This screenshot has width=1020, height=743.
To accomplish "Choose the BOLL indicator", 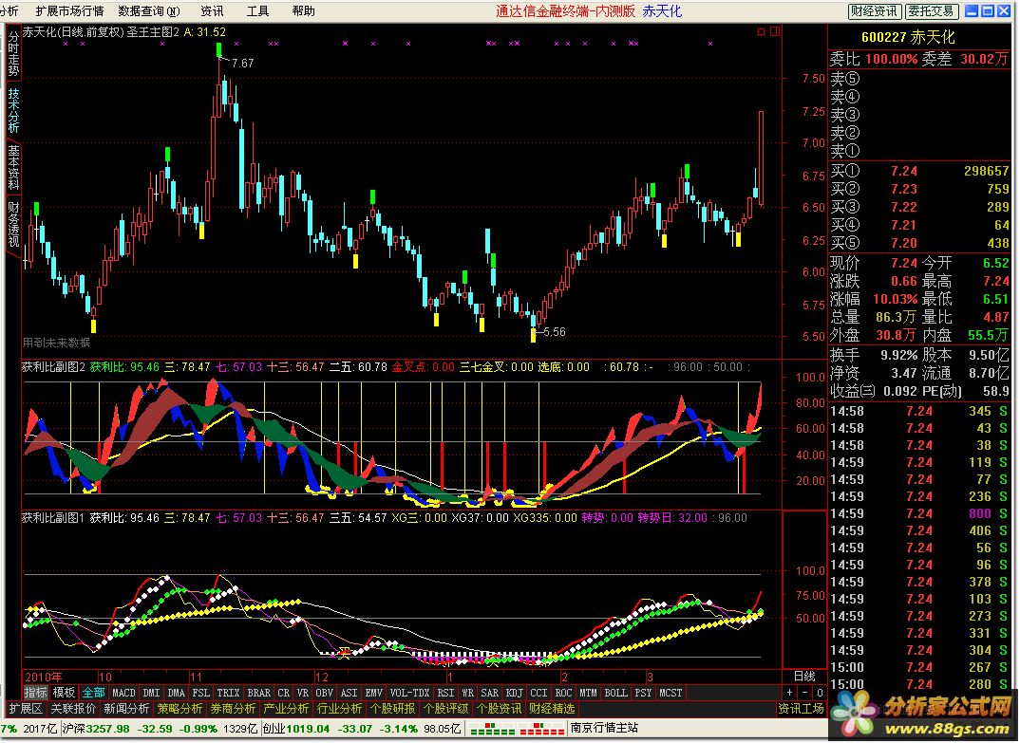I will pos(615,693).
